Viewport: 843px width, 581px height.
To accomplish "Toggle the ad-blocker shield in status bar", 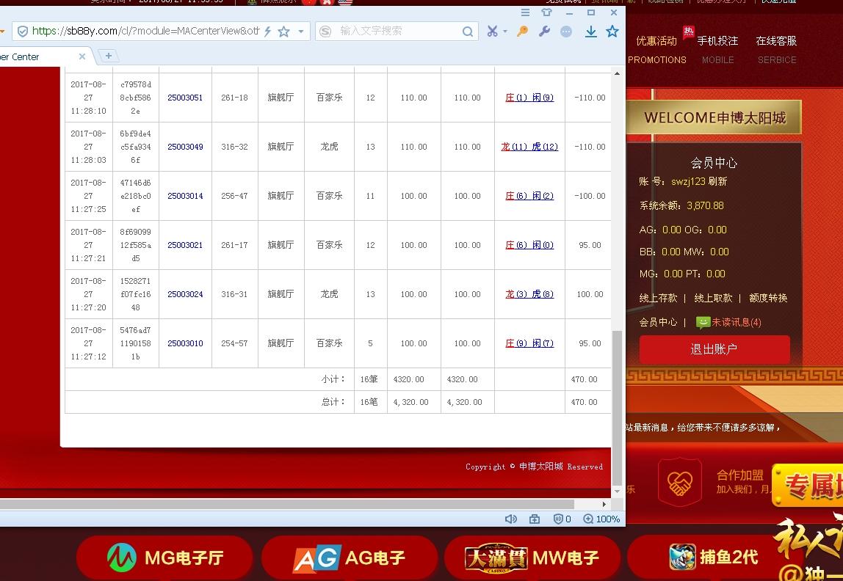I will pos(559,519).
